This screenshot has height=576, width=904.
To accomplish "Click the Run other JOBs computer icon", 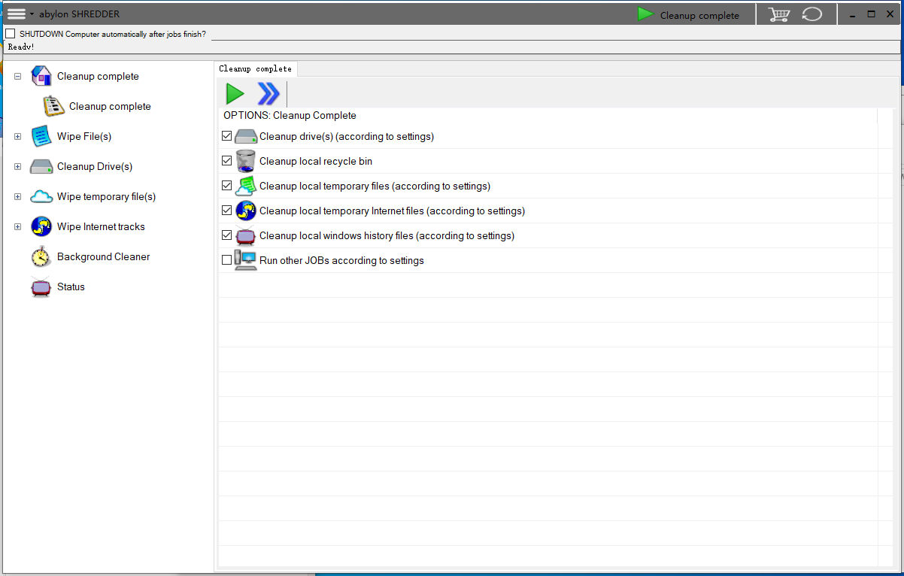I will tap(246, 260).
